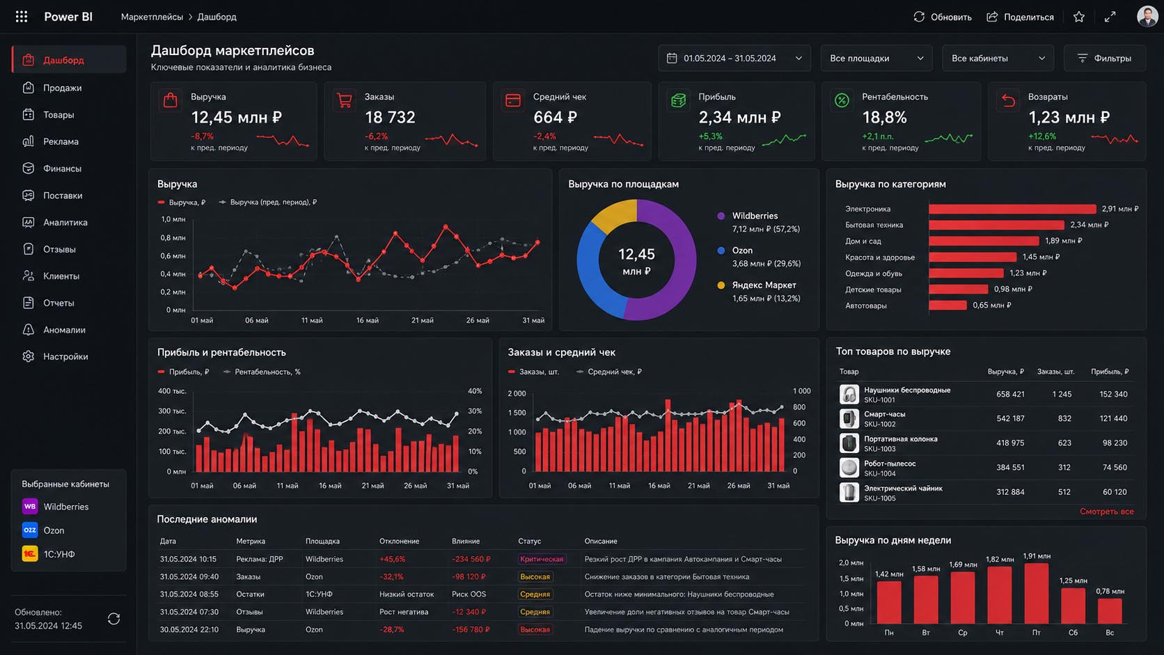This screenshot has height=655, width=1164.
Task: Click the Наушники беспроводные product thumbnail
Action: click(x=849, y=395)
